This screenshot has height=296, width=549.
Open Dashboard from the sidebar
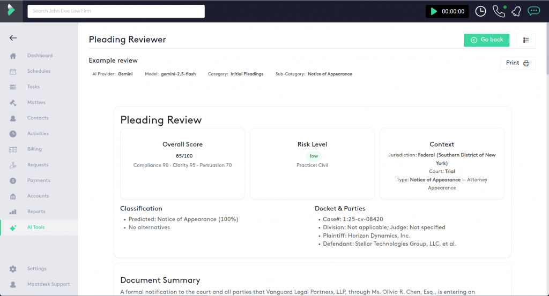(x=40, y=56)
